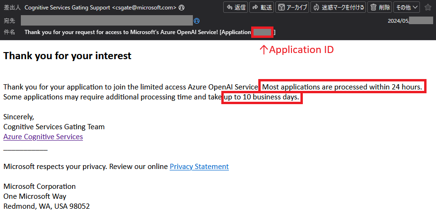Click the text Cognitive Services Gating Team
The height and width of the screenshot is (213, 436).
54,127
